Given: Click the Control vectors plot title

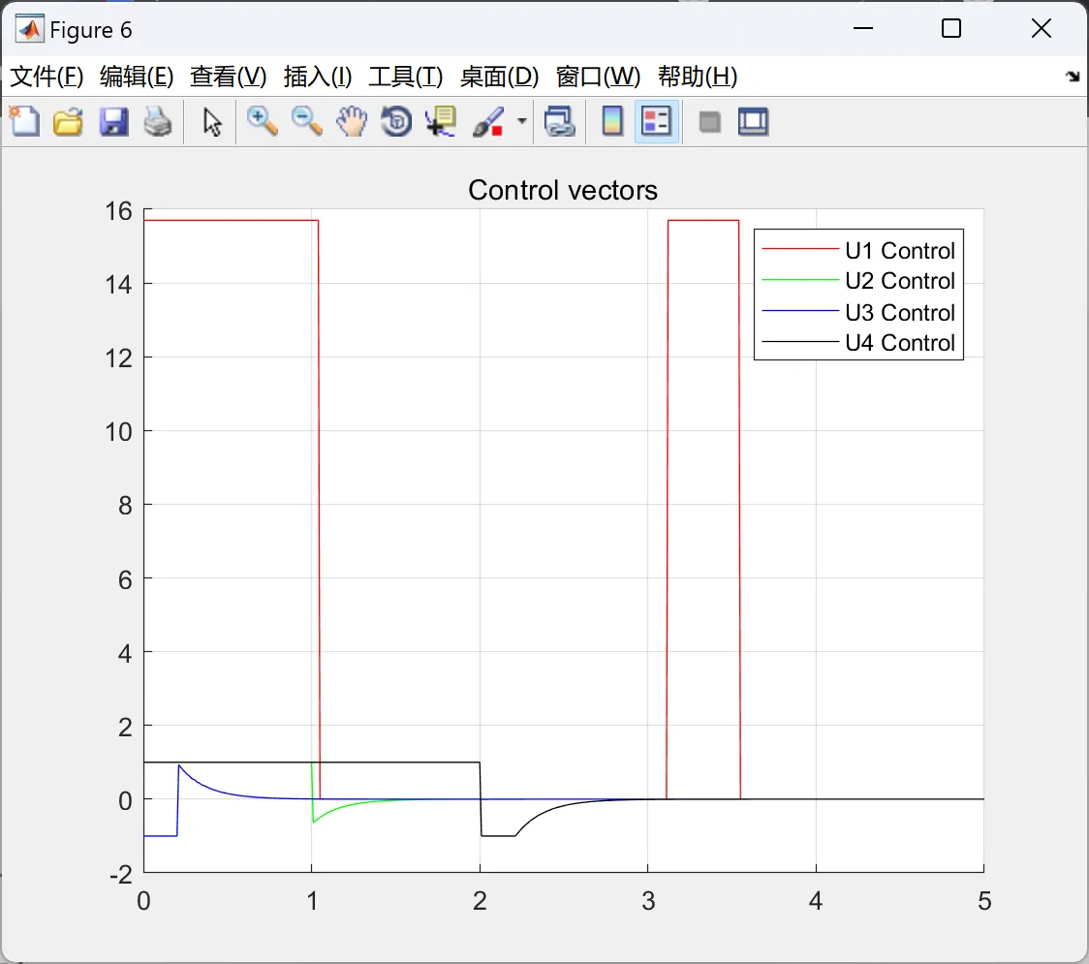Looking at the screenshot, I should [563, 190].
